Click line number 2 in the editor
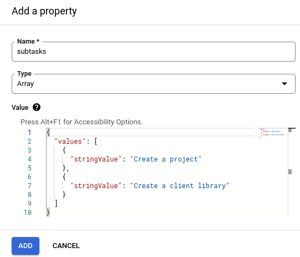The image size is (300, 257). click(x=29, y=142)
